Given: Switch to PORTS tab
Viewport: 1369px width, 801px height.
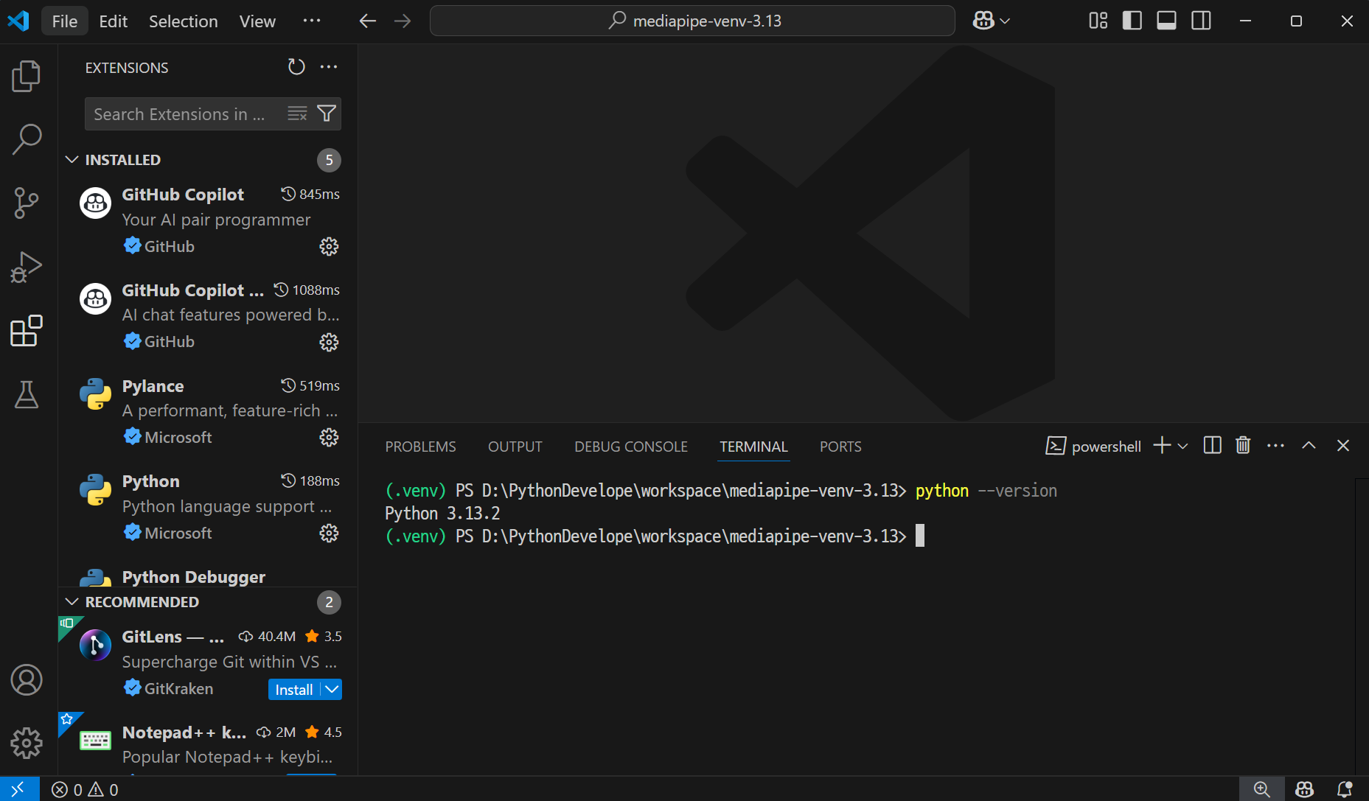Looking at the screenshot, I should click(x=840, y=447).
